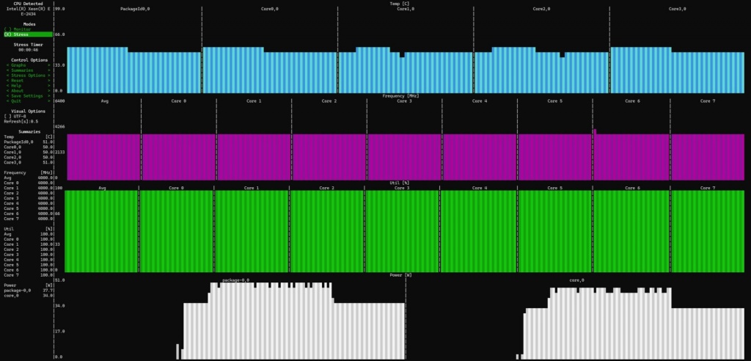This screenshot has height=361, width=751.
Task: Click the Core3,0 temperature bar graph
Action: coord(677,71)
